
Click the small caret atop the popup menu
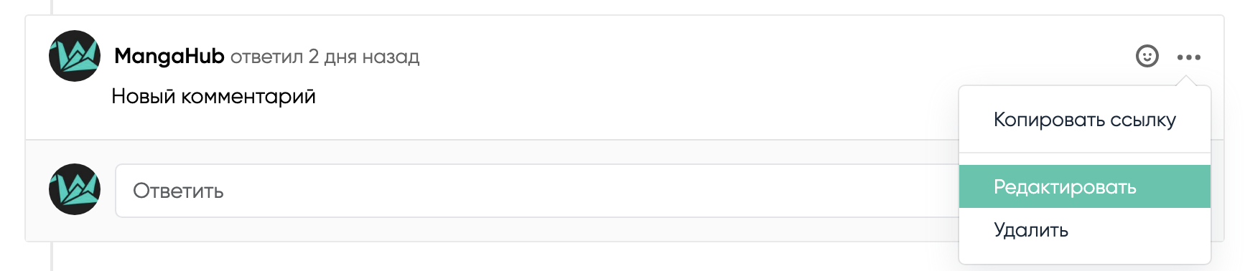point(1186,81)
